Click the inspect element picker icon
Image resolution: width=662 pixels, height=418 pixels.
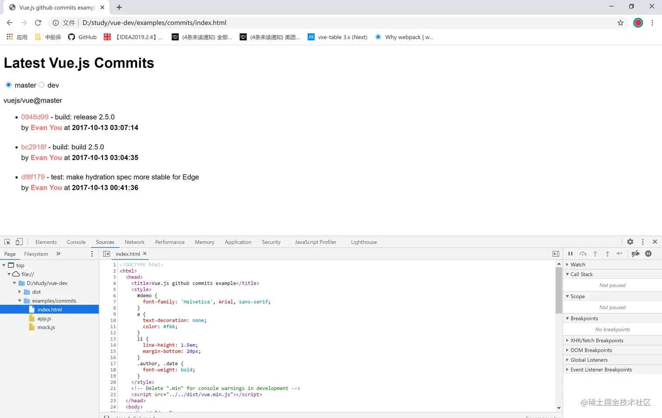(x=7, y=242)
